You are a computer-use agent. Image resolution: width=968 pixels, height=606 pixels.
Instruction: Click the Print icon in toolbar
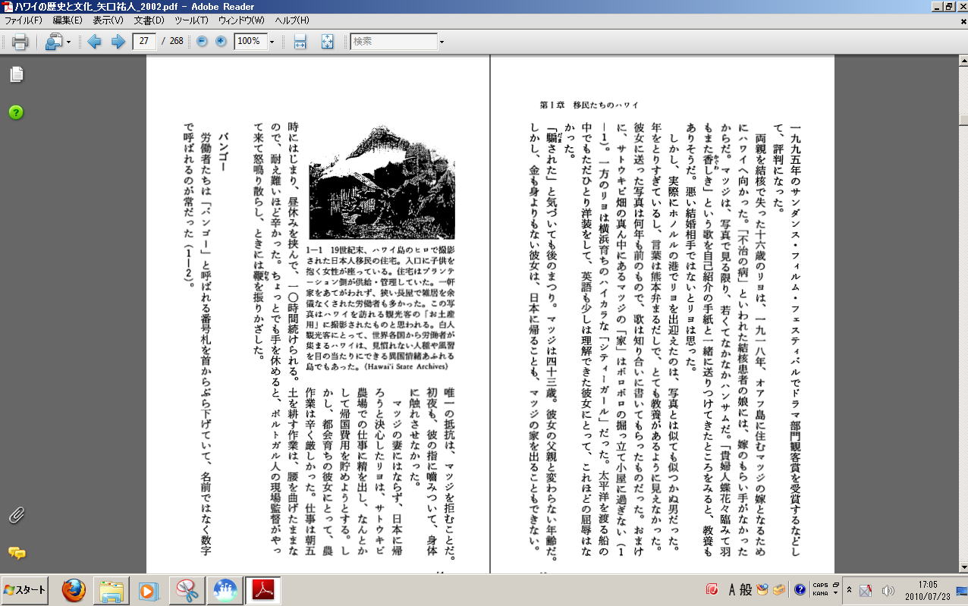20,42
